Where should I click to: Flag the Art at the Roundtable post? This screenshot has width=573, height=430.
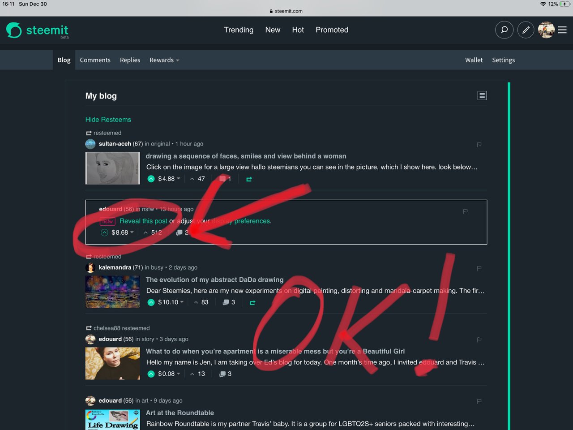[x=479, y=401]
